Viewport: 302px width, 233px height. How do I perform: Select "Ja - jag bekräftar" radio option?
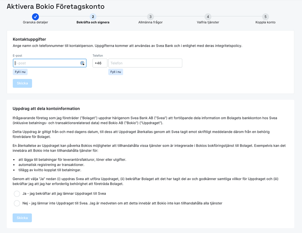tap(17, 194)
